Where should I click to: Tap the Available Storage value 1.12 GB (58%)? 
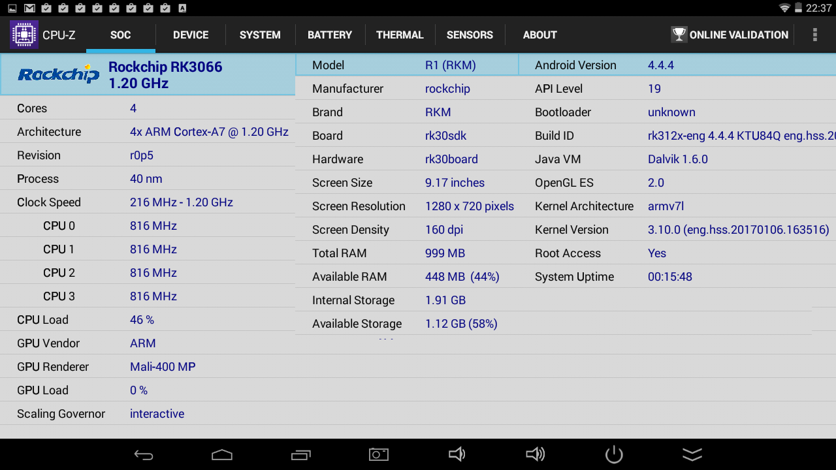click(x=461, y=324)
